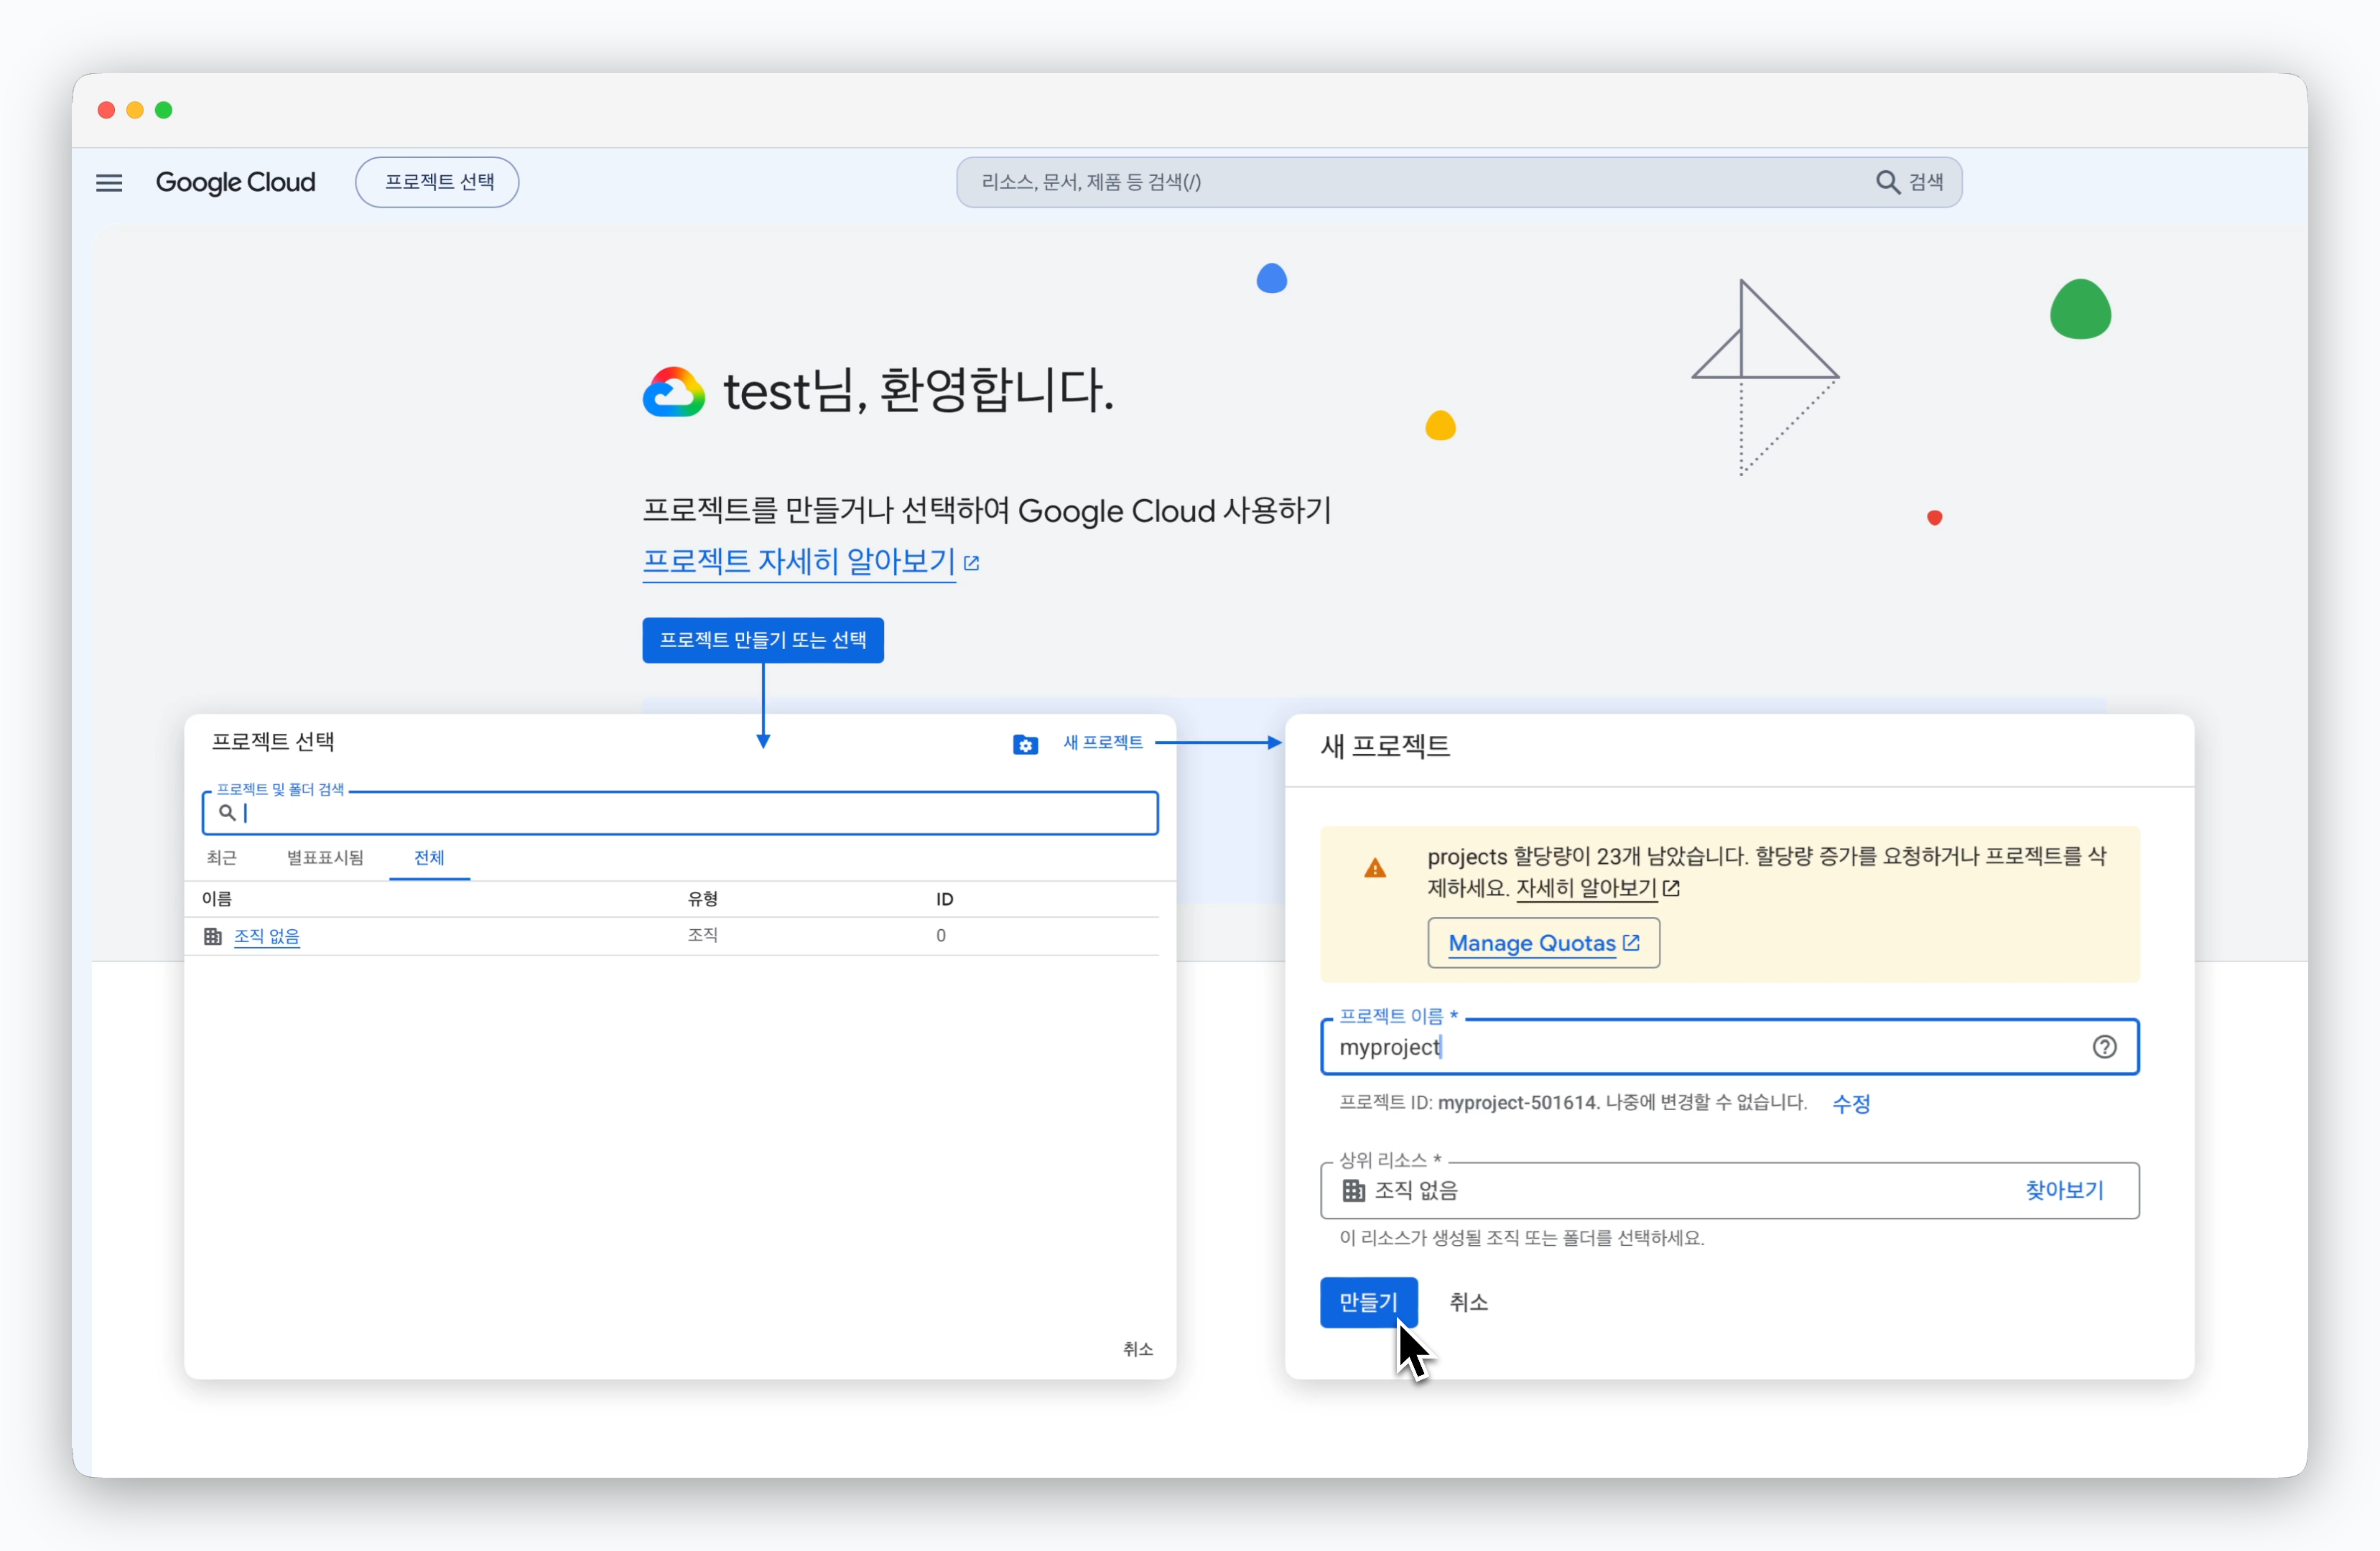This screenshot has height=1551, width=2380.
Task: Click the external link icon after 프로젝트 자세히 알아보기
Action: [x=971, y=563]
